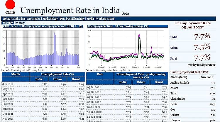The width and height of the screenshot is (220, 122).
Task: Select the May 2022 month row
Action: (x=43, y=89)
